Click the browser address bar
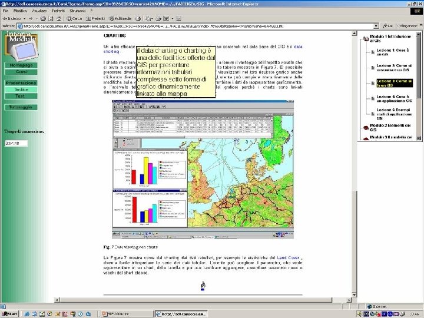The height and width of the screenshot is (318, 424). click(x=194, y=26)
